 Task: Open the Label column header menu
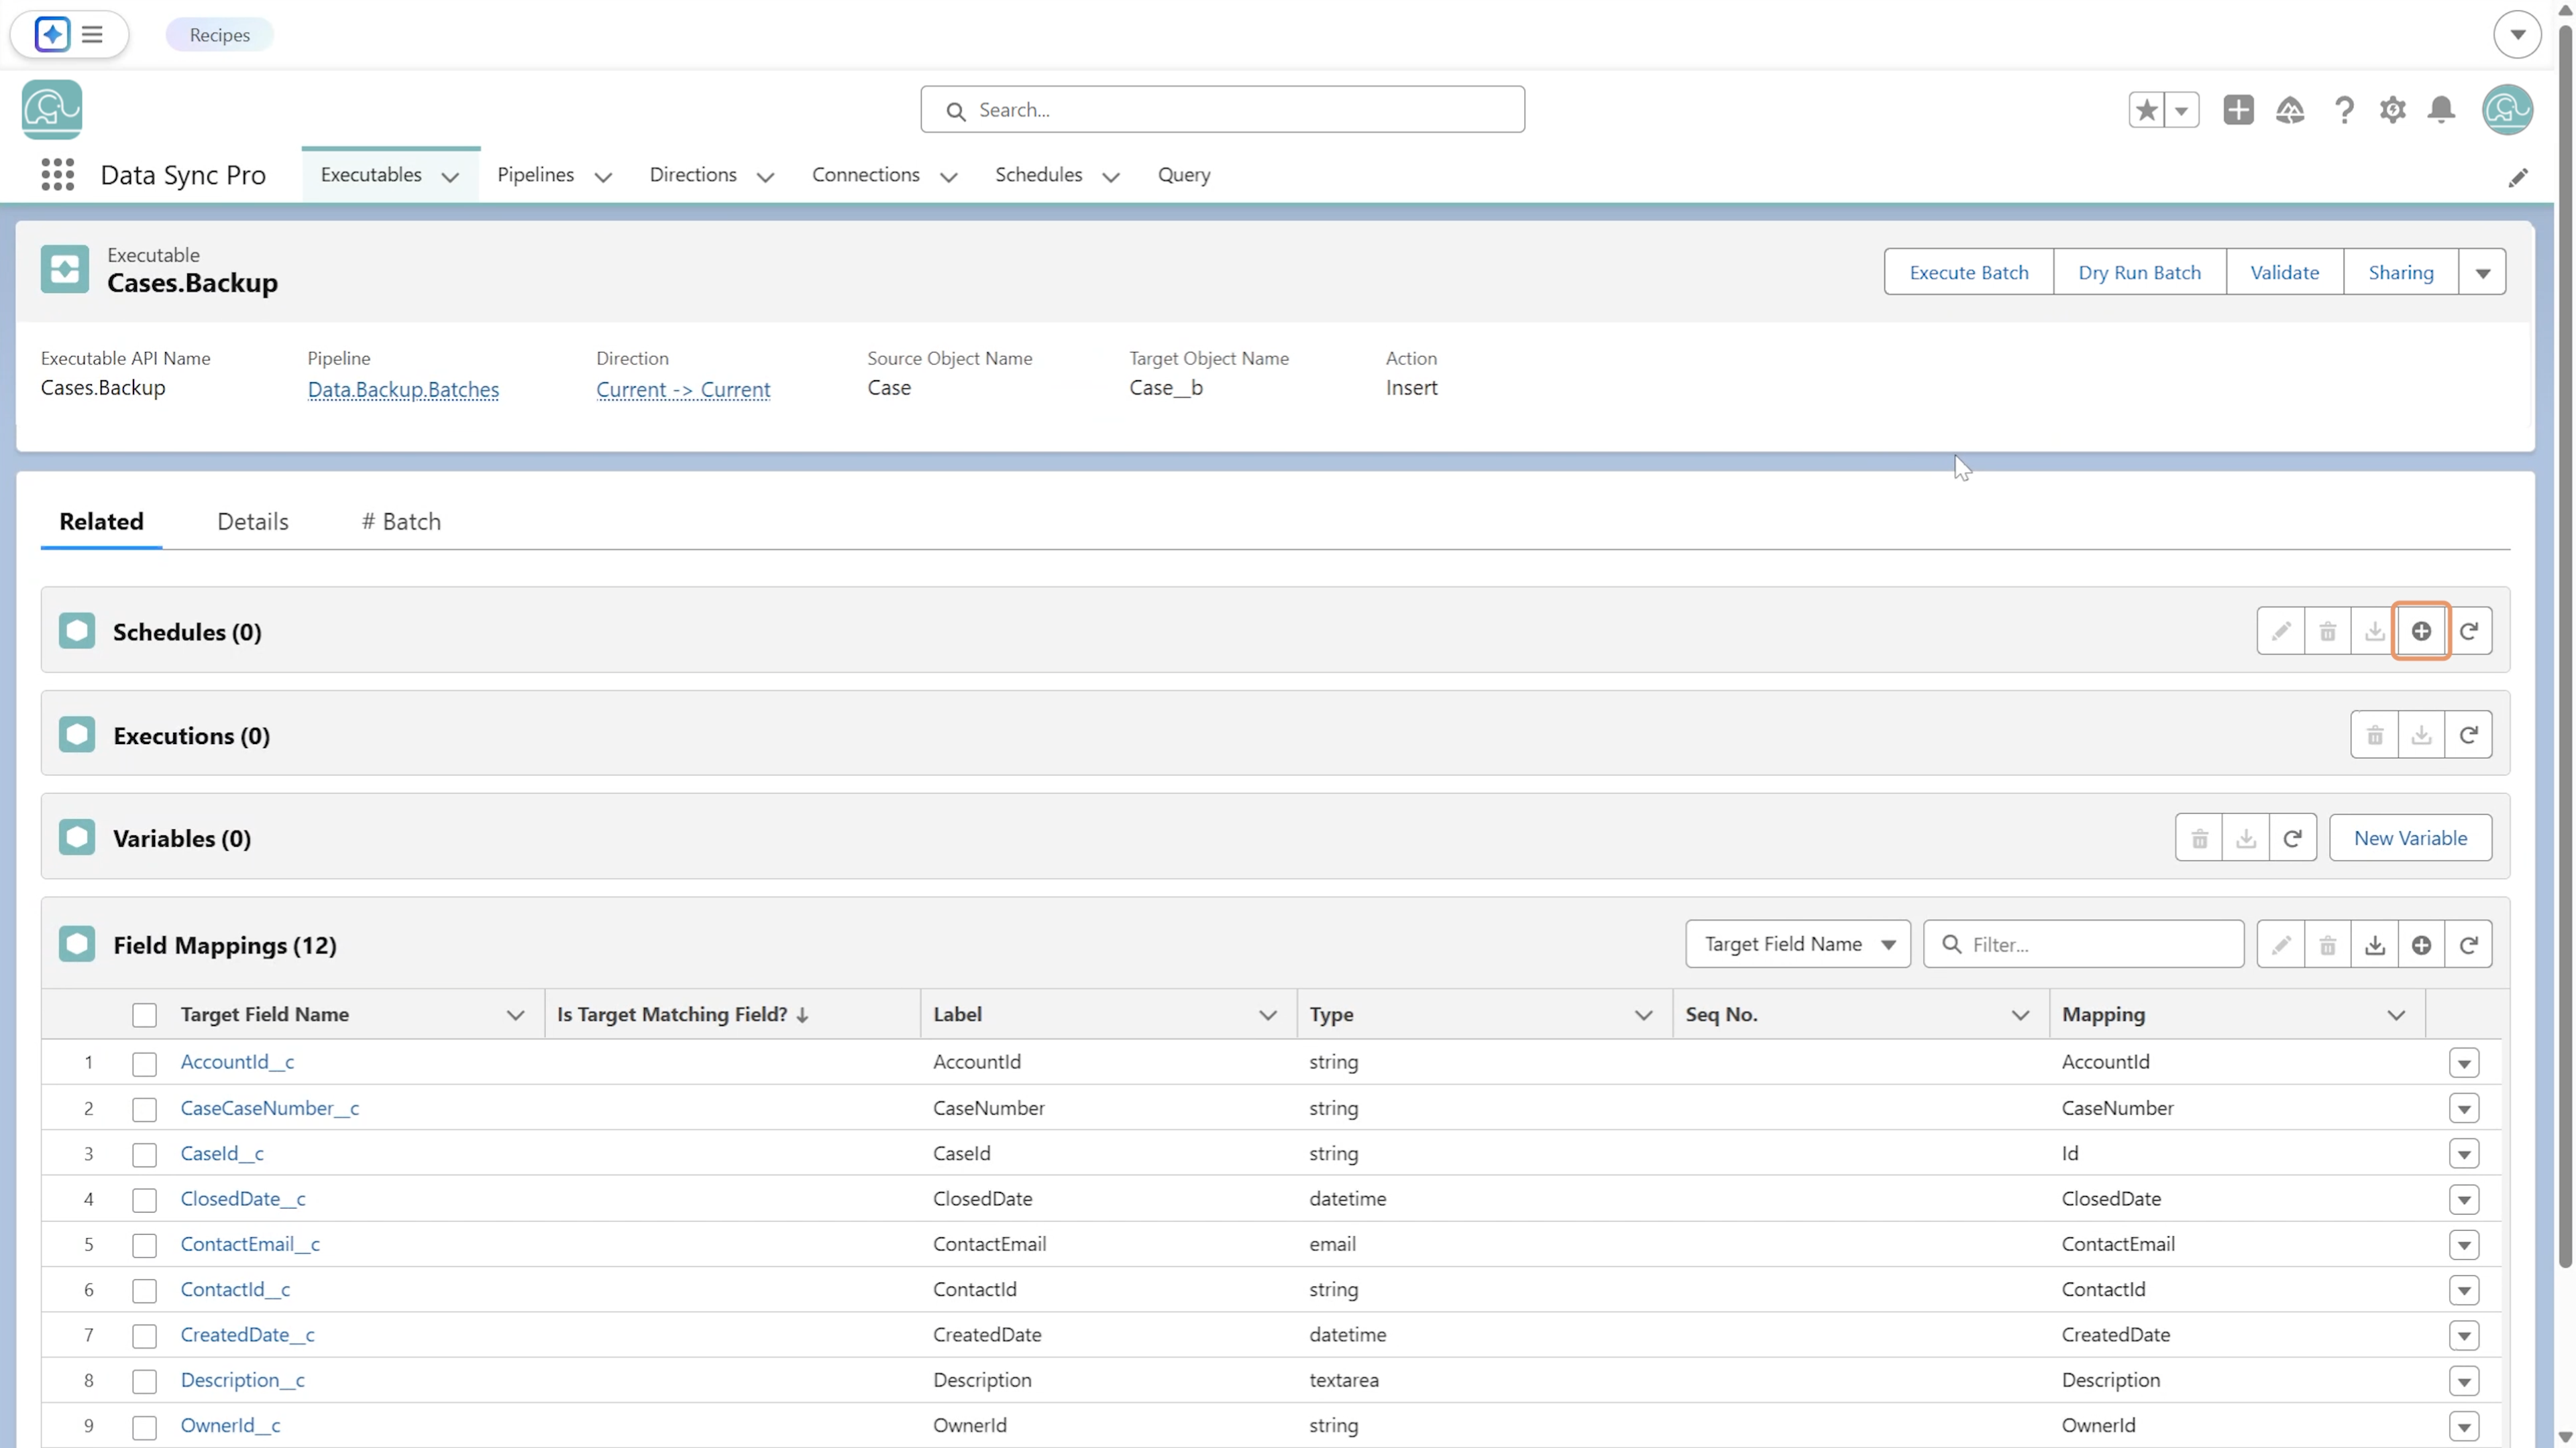coord(1268,1016)
